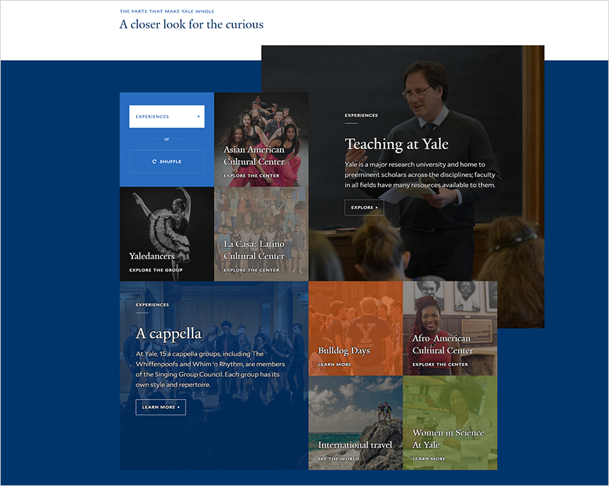The image size is (609, 486).
Task: Click the Shuffle button
Action: [166, 162]
